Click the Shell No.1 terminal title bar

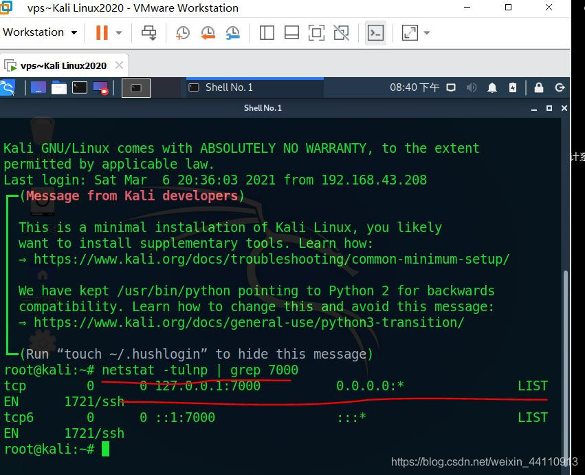point(263,108)
